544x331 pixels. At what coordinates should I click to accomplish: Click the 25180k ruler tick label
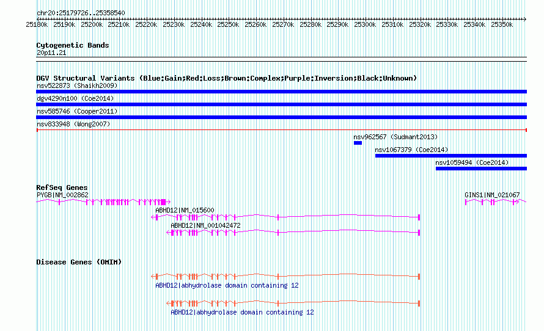point(37,24)
